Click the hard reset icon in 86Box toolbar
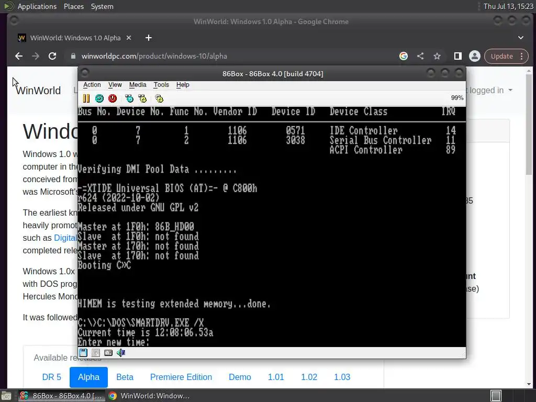 coord(99,99)
